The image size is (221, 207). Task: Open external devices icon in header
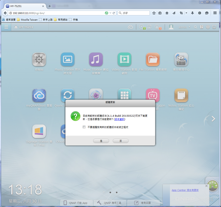coord(149,27)
